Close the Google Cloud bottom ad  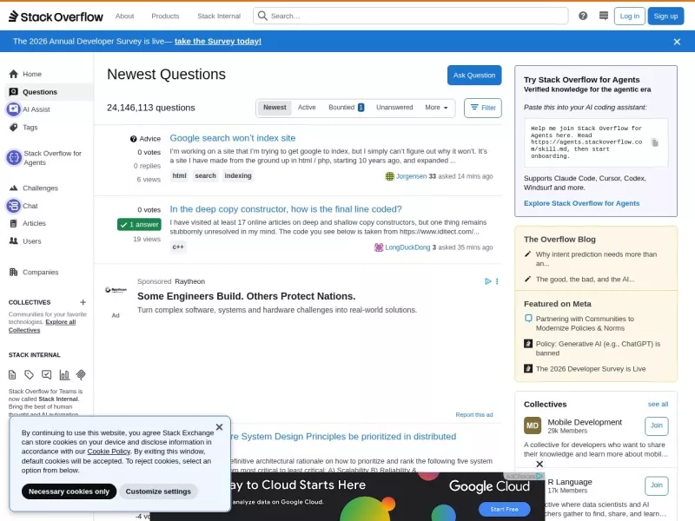pyautogui.click(x=539, y=465)
